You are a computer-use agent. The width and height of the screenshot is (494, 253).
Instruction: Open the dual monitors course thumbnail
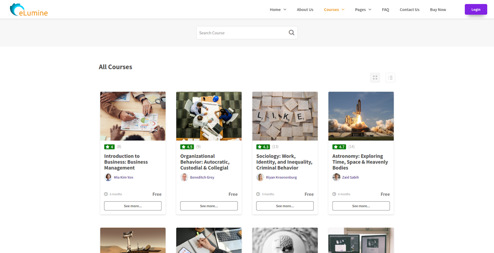tap(361, 240)
